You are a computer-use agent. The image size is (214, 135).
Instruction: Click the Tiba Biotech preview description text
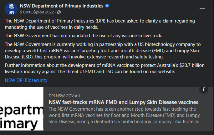pyautogui.click(x=124, y=115)
